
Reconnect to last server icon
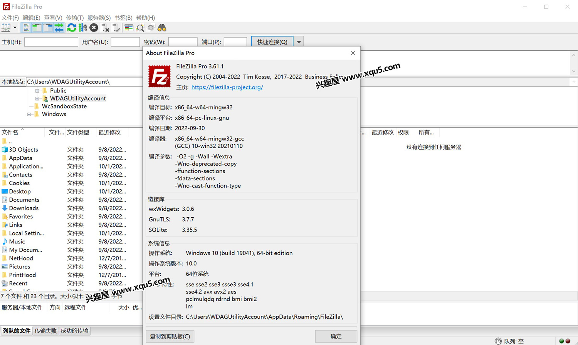tap(116, 28)
